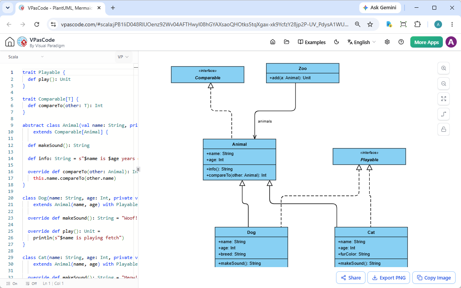The height and width of the screenshot is (288, 461).
Task: Open the settings gear icon
Action: 387,42
